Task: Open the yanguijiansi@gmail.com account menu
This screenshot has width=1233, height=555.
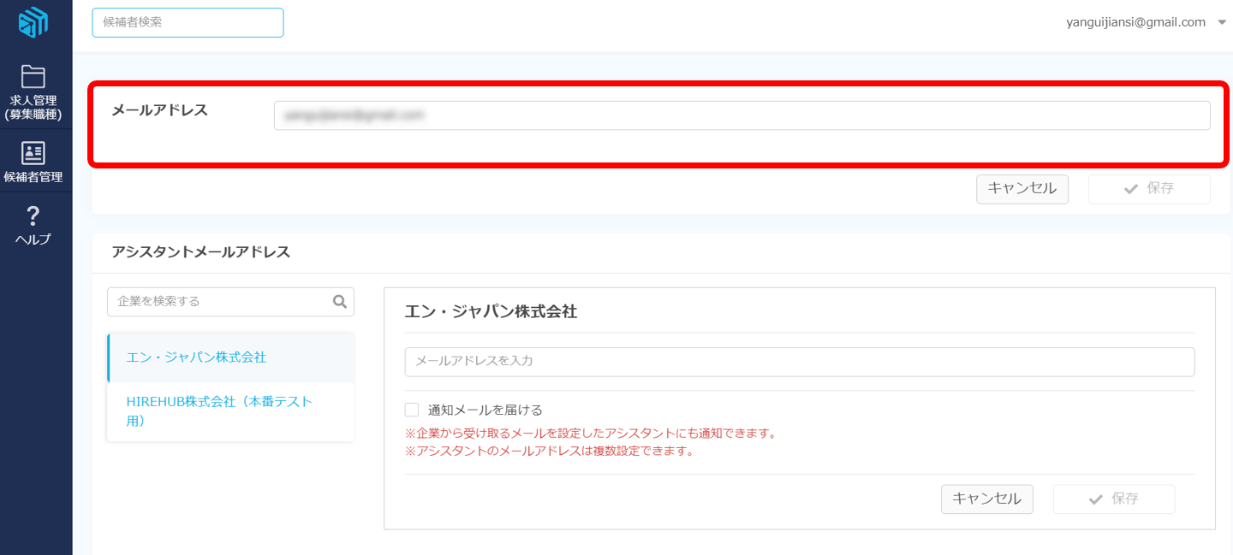Action: point(1135,23)
